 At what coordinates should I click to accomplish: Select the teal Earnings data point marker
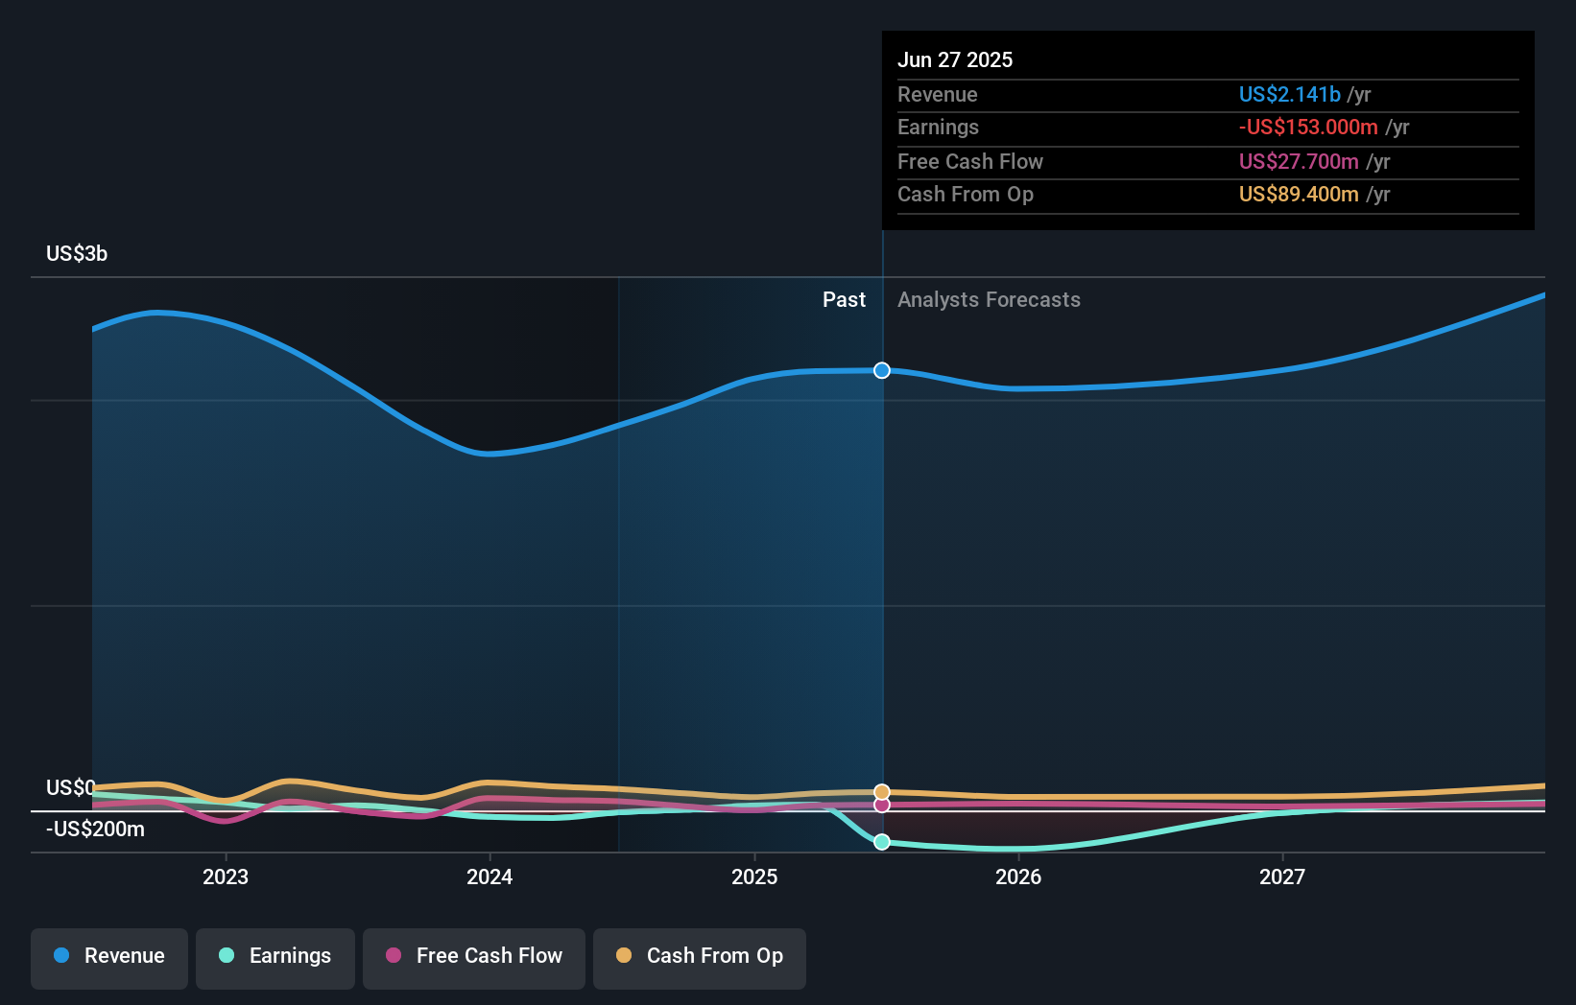(x=881, y=842)
